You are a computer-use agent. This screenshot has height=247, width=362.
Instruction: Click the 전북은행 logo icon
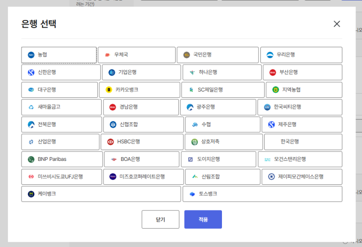[31, 124]
